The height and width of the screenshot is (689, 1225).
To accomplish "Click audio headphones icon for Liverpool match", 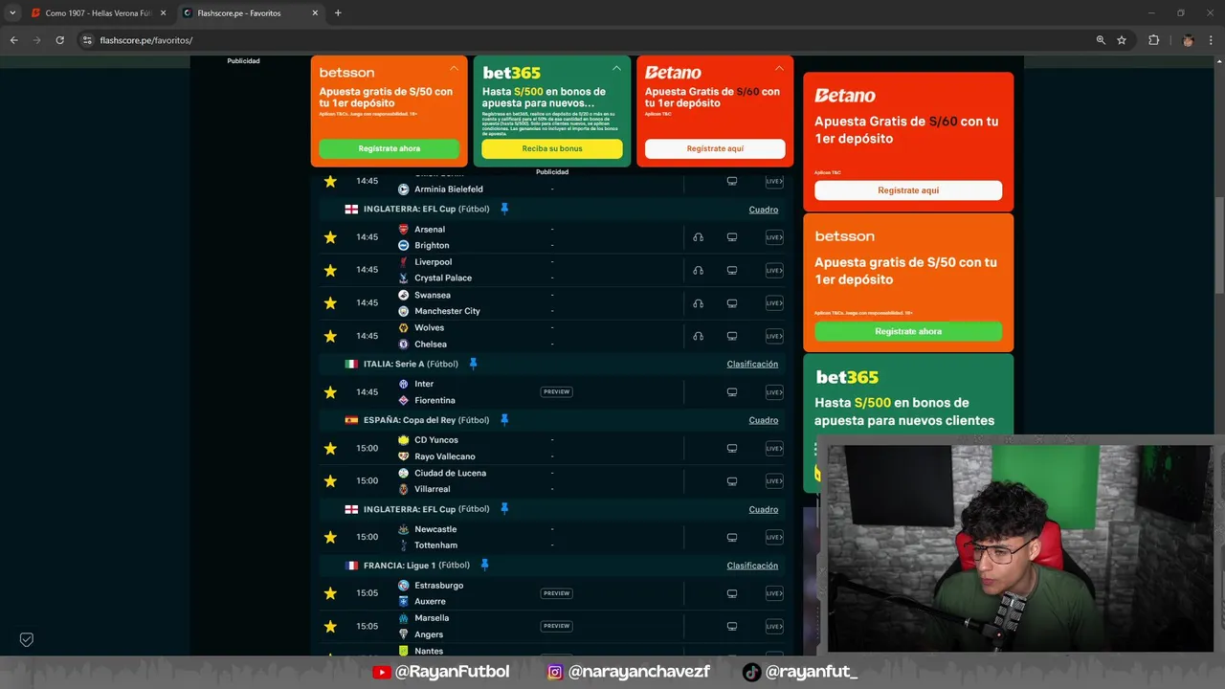I will tap(698, 270).
